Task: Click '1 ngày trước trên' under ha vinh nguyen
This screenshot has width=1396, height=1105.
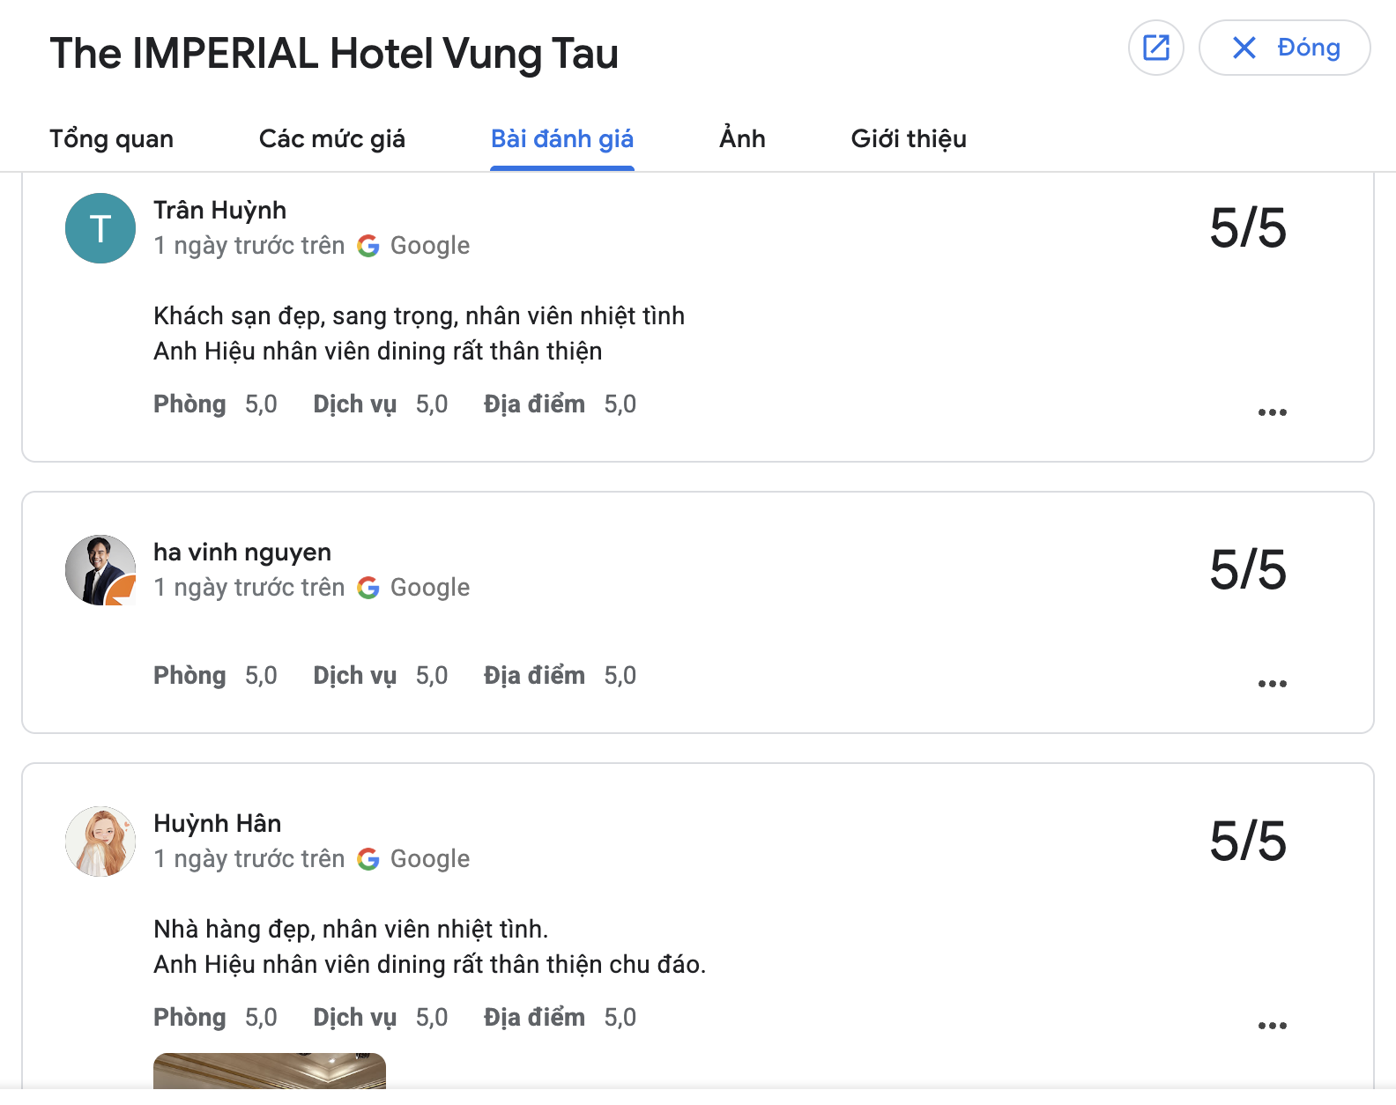Action: click(x=249, y=587)
